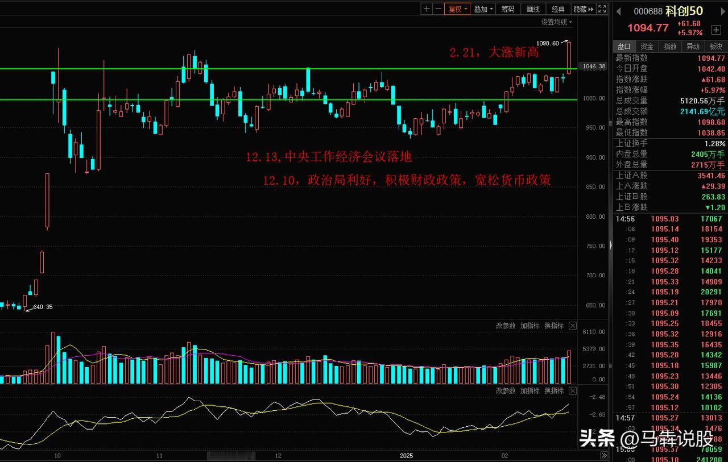
Task: Close the MACD indicator panel
Action: (573, 390)
